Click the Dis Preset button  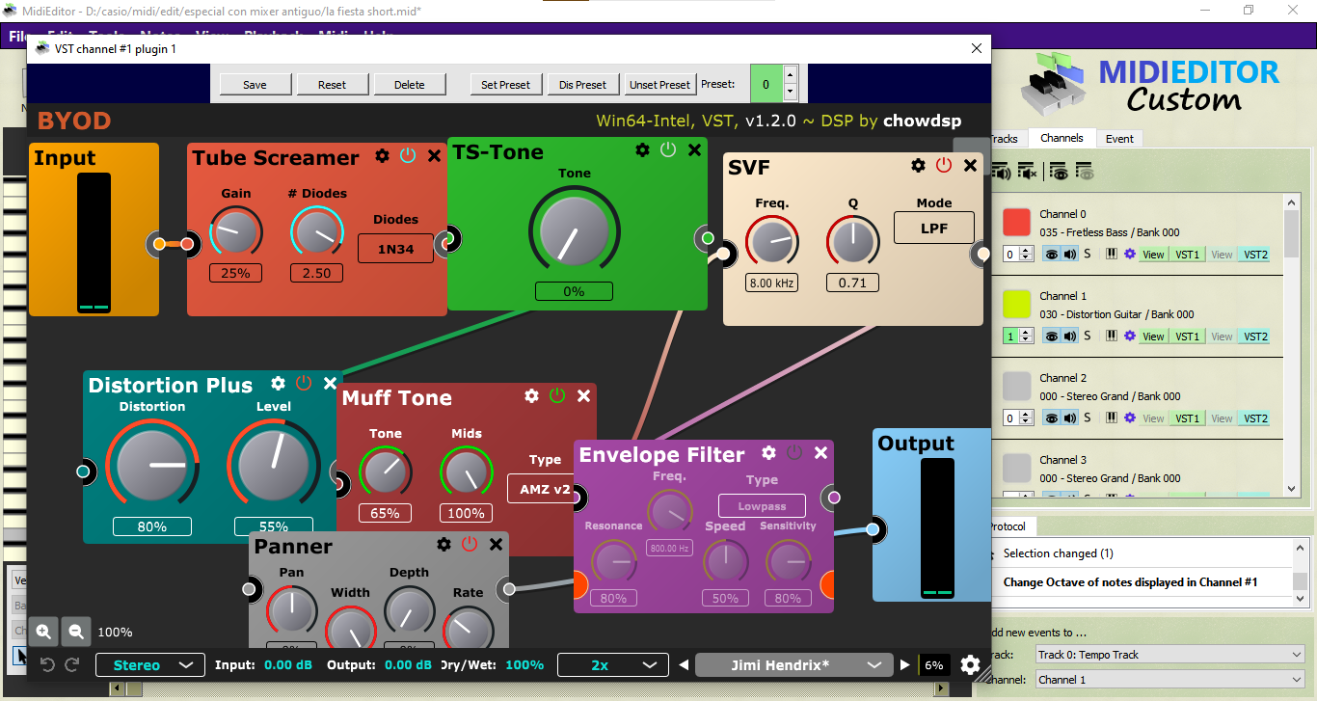coord(582,85)
